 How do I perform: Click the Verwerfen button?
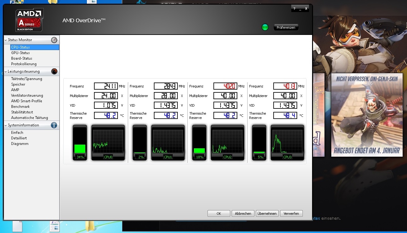coord(291,214)
